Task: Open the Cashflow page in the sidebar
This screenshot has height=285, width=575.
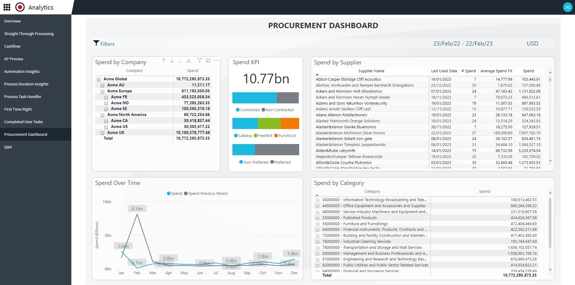Action: (12, 46)
